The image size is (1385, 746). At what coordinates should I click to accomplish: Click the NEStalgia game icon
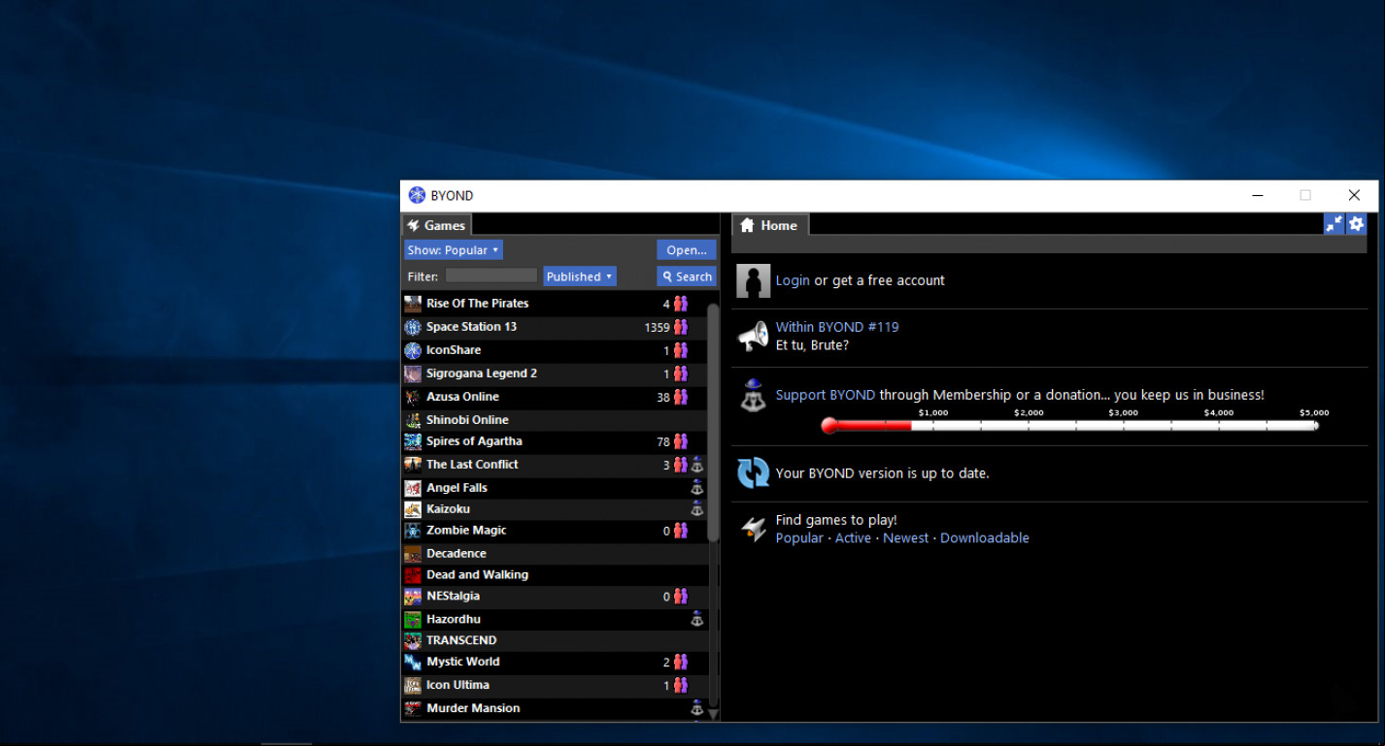click(413, 597)
